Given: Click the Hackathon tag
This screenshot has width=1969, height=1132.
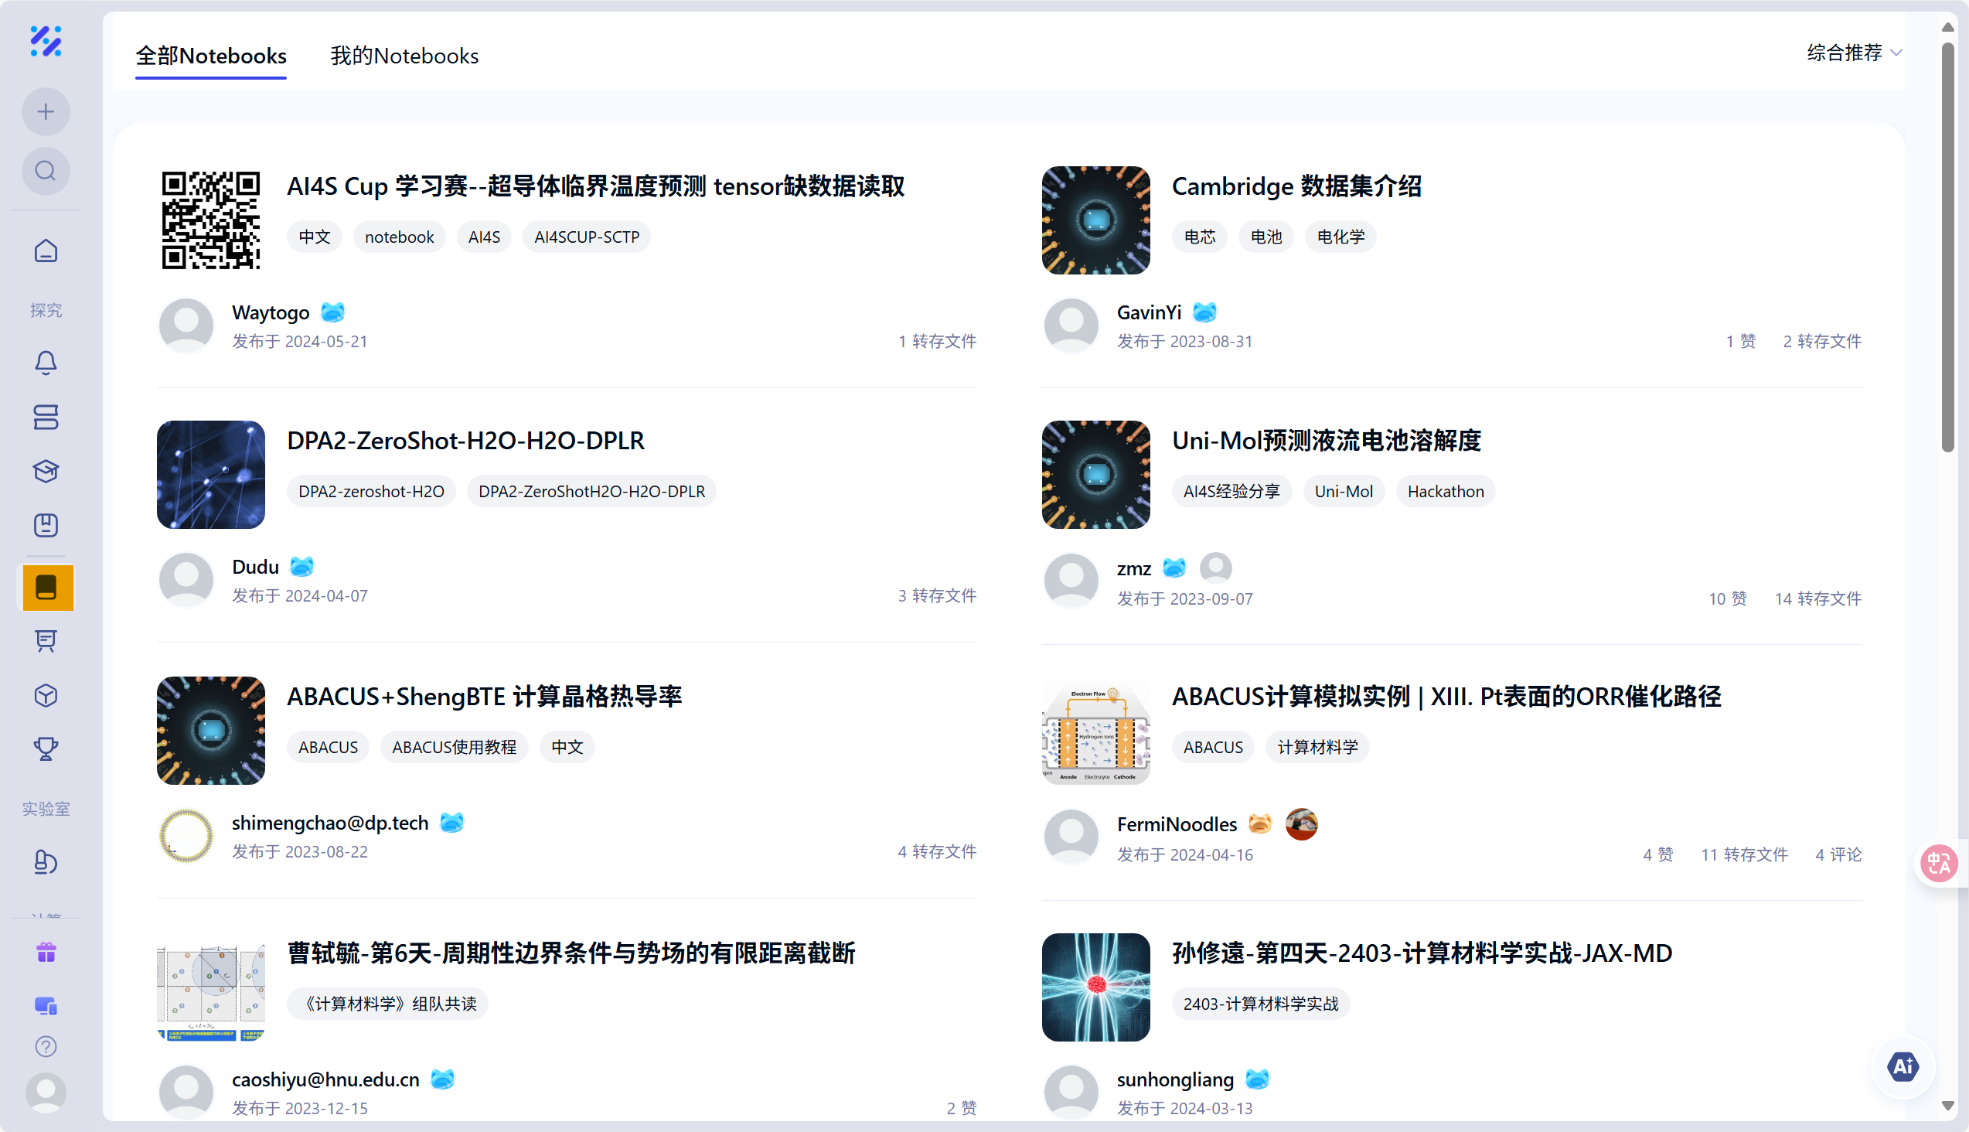Looking at the screenshot, I should pos(1445,491).
